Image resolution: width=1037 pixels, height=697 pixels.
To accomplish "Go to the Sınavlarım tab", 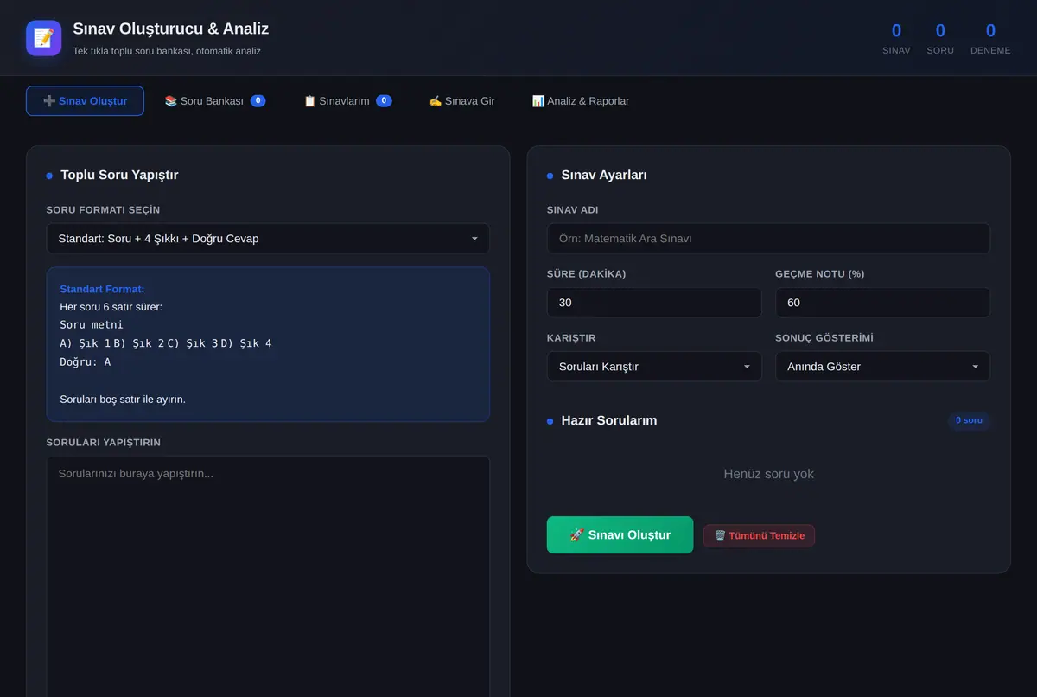I will 347,101.
